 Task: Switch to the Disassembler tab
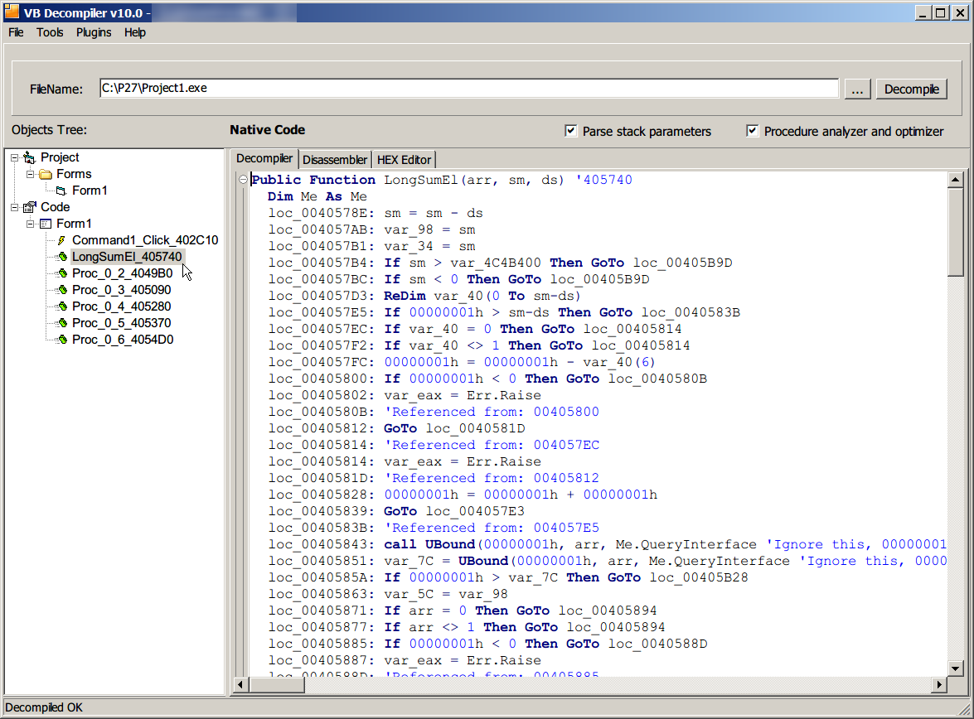[334, 160]
